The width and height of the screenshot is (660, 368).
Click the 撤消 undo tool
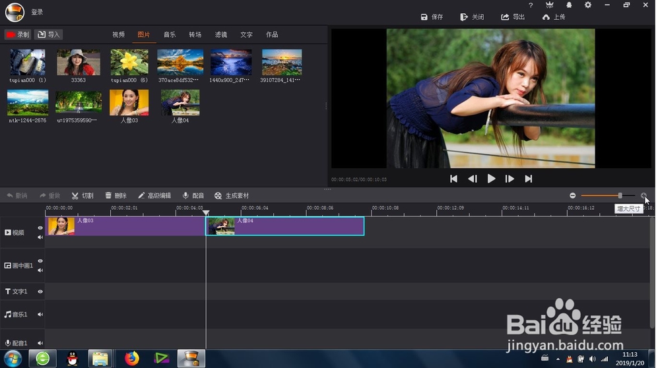(17, 196)
